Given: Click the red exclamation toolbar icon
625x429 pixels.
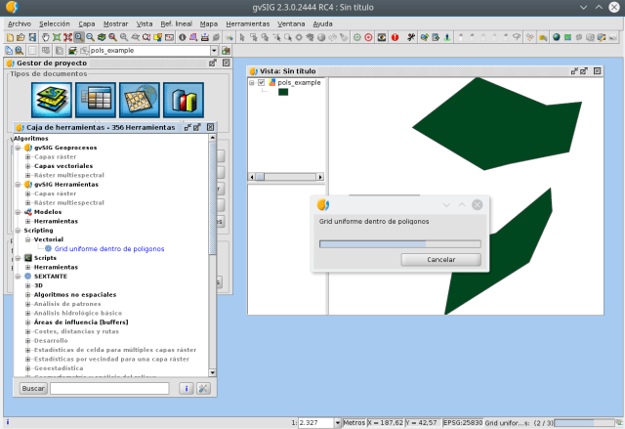Looking at the screenshot, I should point(395,37).
